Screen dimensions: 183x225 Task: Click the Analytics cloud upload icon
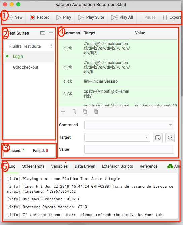[x=170, y=166]
